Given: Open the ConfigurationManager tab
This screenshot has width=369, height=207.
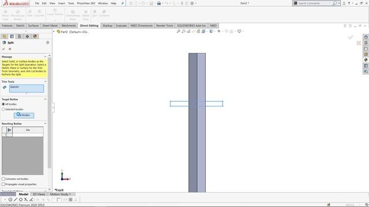Looking at the screenshot, I should pos(20,36).
